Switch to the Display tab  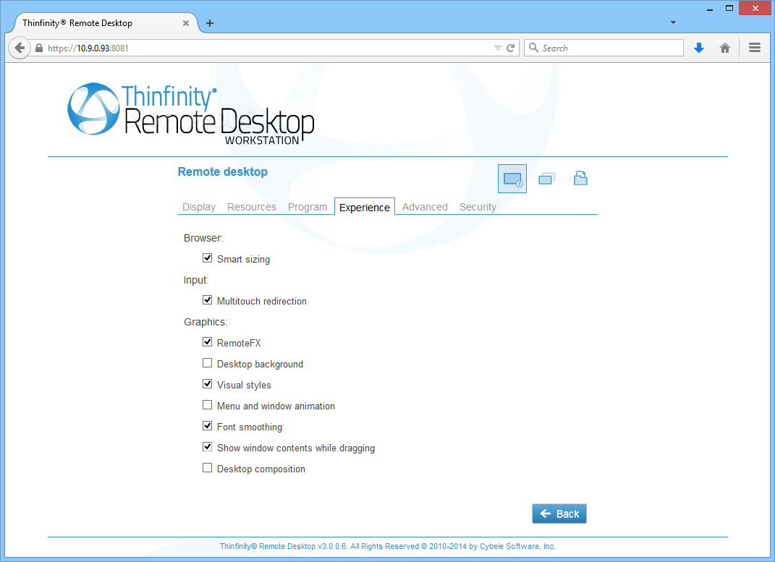click(x=199, y=207)
